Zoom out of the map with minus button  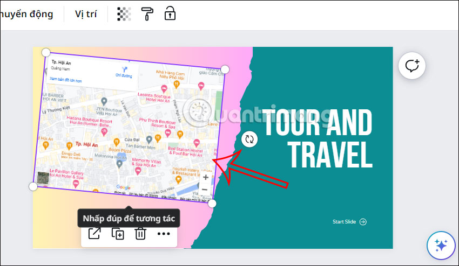(x=205, y=190)
